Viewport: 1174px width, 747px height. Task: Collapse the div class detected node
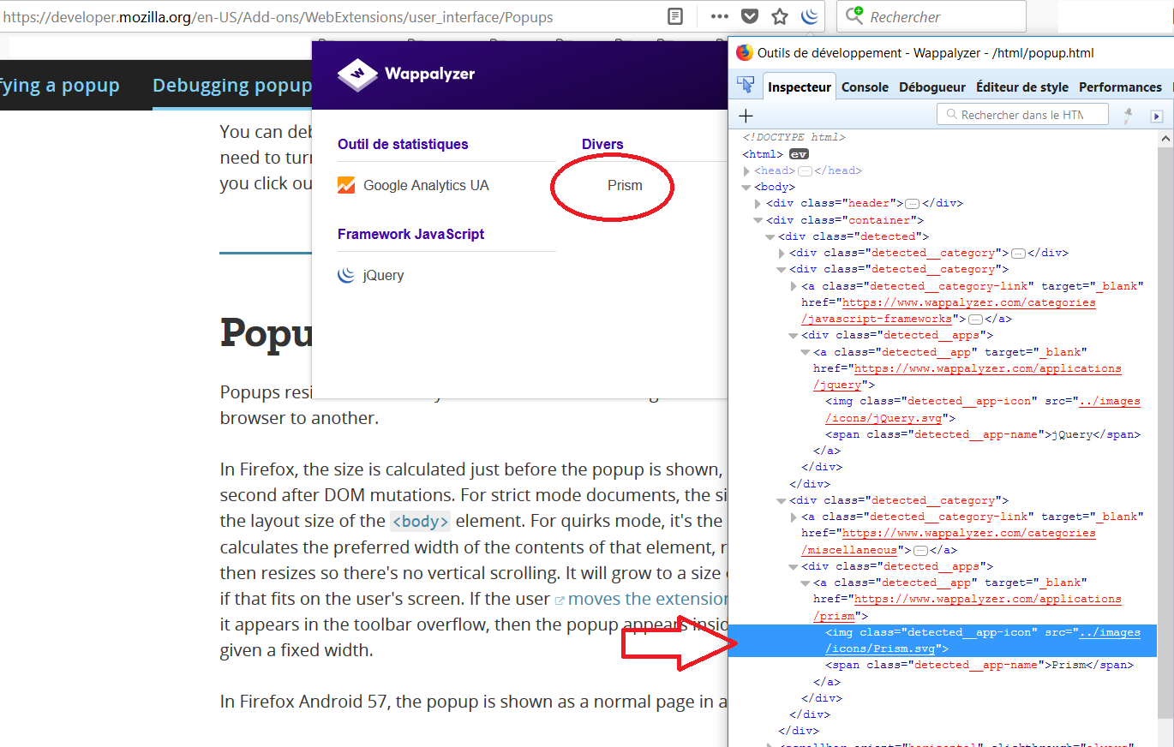coord(770,236)
